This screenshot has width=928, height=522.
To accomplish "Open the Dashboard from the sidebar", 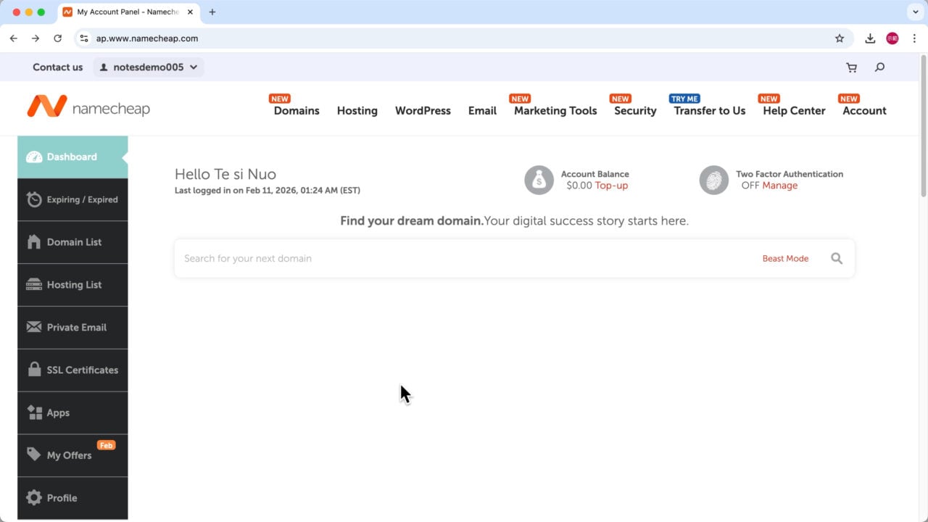I will [x=71, y=157].
